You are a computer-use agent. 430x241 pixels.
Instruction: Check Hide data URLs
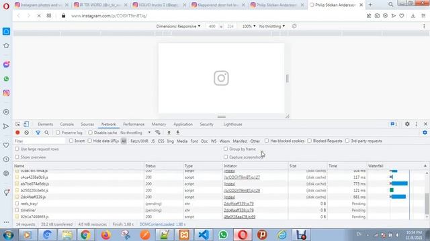(x=89, y=141)
